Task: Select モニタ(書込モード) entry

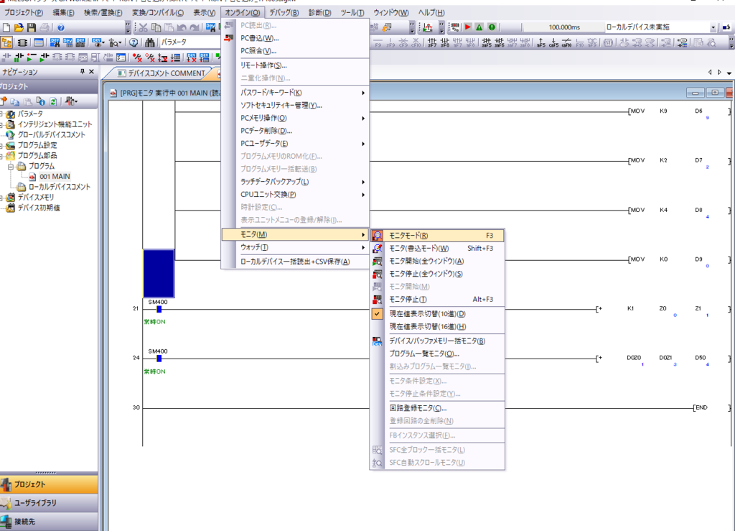Action: (437, 248)
